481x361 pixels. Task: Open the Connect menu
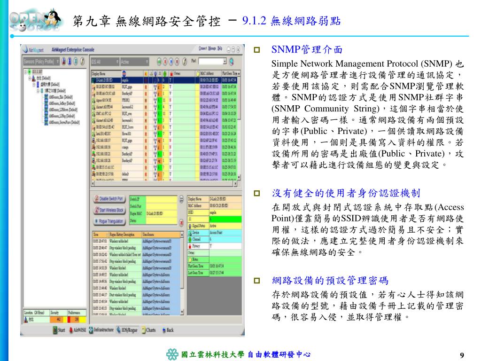coord(203,48)
